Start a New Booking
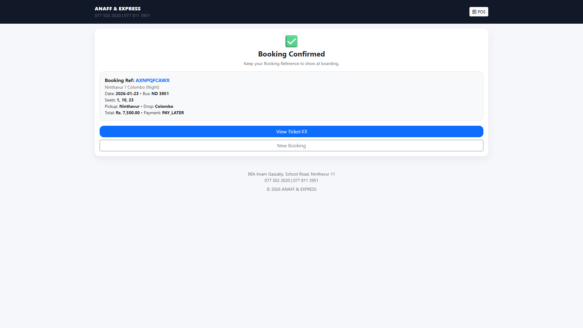This screenshot has height=328, width=583. coord(291,145)
